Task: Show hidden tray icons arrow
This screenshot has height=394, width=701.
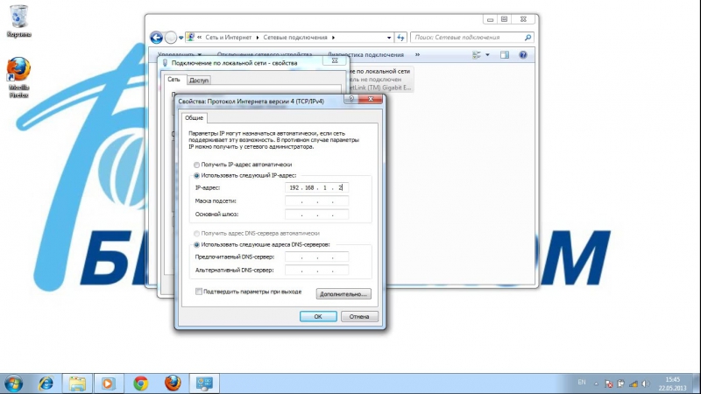Action: (596, 383)
